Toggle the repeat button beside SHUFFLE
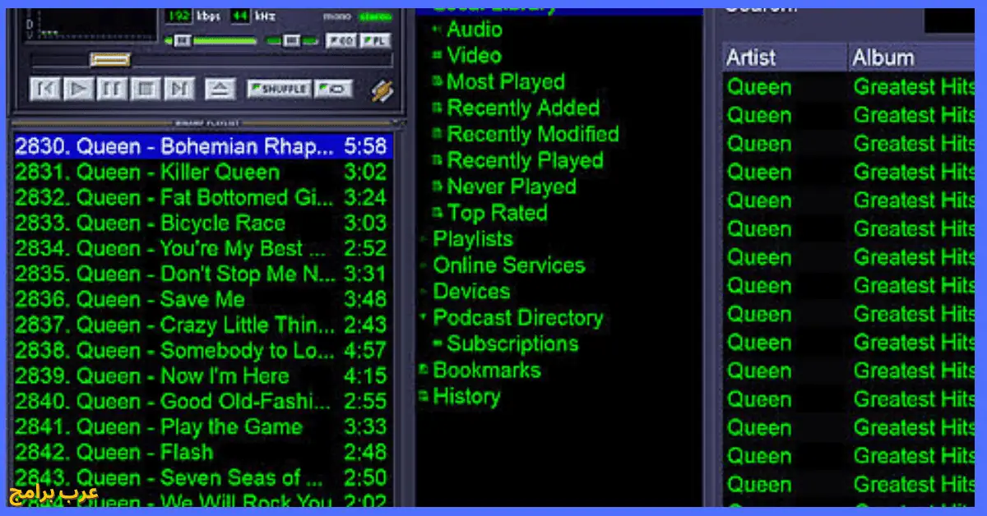Screen dimensions: 987x516 pos(333,89)
